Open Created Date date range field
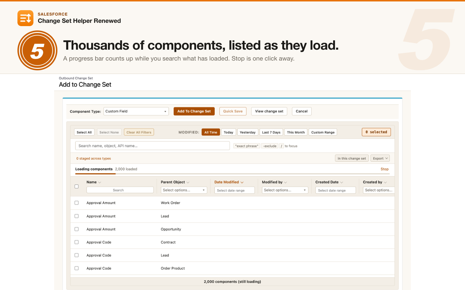This screenshot has height=290, width=465. 335,190
